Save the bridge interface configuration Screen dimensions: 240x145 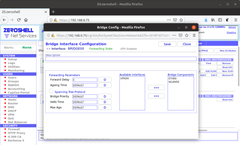[167, 44]
